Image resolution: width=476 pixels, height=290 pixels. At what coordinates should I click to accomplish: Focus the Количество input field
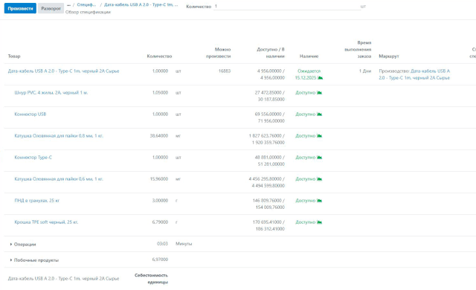tap(287, 7)
